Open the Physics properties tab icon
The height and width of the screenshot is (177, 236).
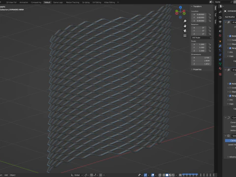click(220, 55)
